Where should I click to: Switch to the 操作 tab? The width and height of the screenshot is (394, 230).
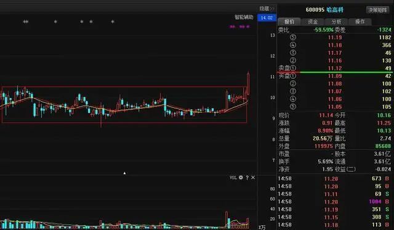360,22
